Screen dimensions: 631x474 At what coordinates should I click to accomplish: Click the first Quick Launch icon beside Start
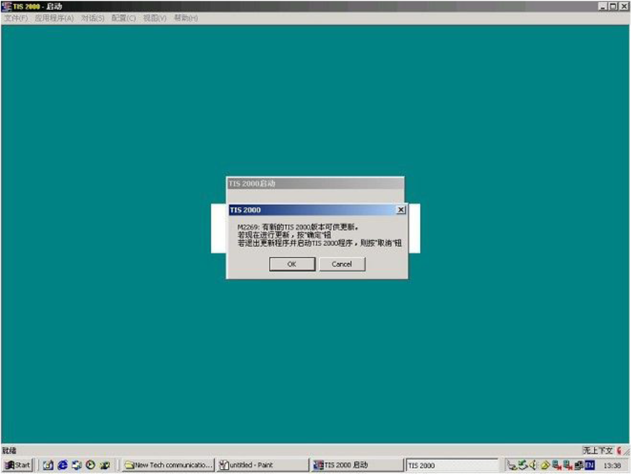[x=48, y=465]
